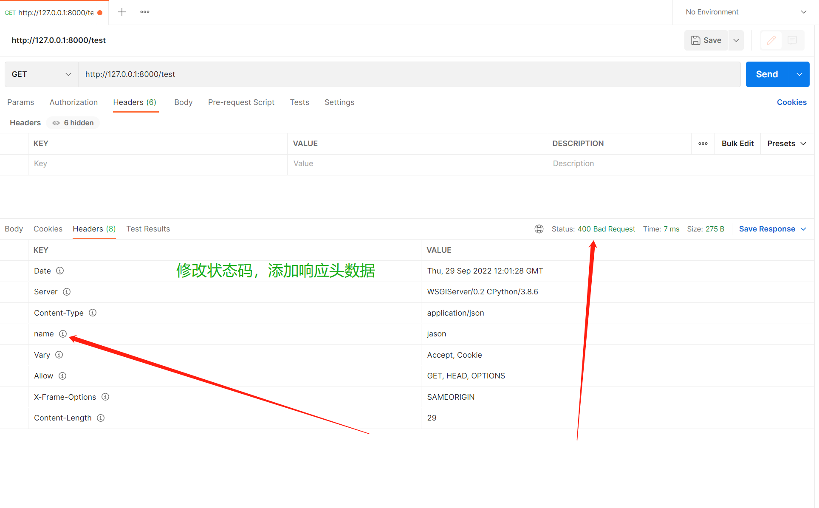Click the Bulk Edit button
Screen dimensions: 819x508
[x=737, y=144]
